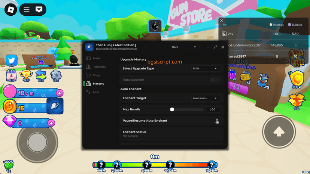Click the Max Rerolls value field
This screenshot has height=174, width=310.
tap(212, 109)
